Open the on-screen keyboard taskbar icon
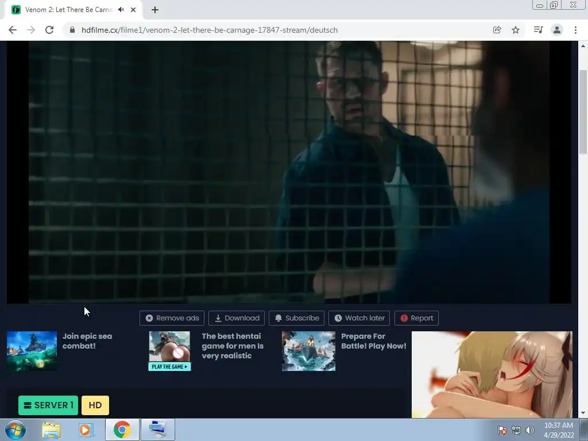588x441 pixels. click(x=157, y=430)
